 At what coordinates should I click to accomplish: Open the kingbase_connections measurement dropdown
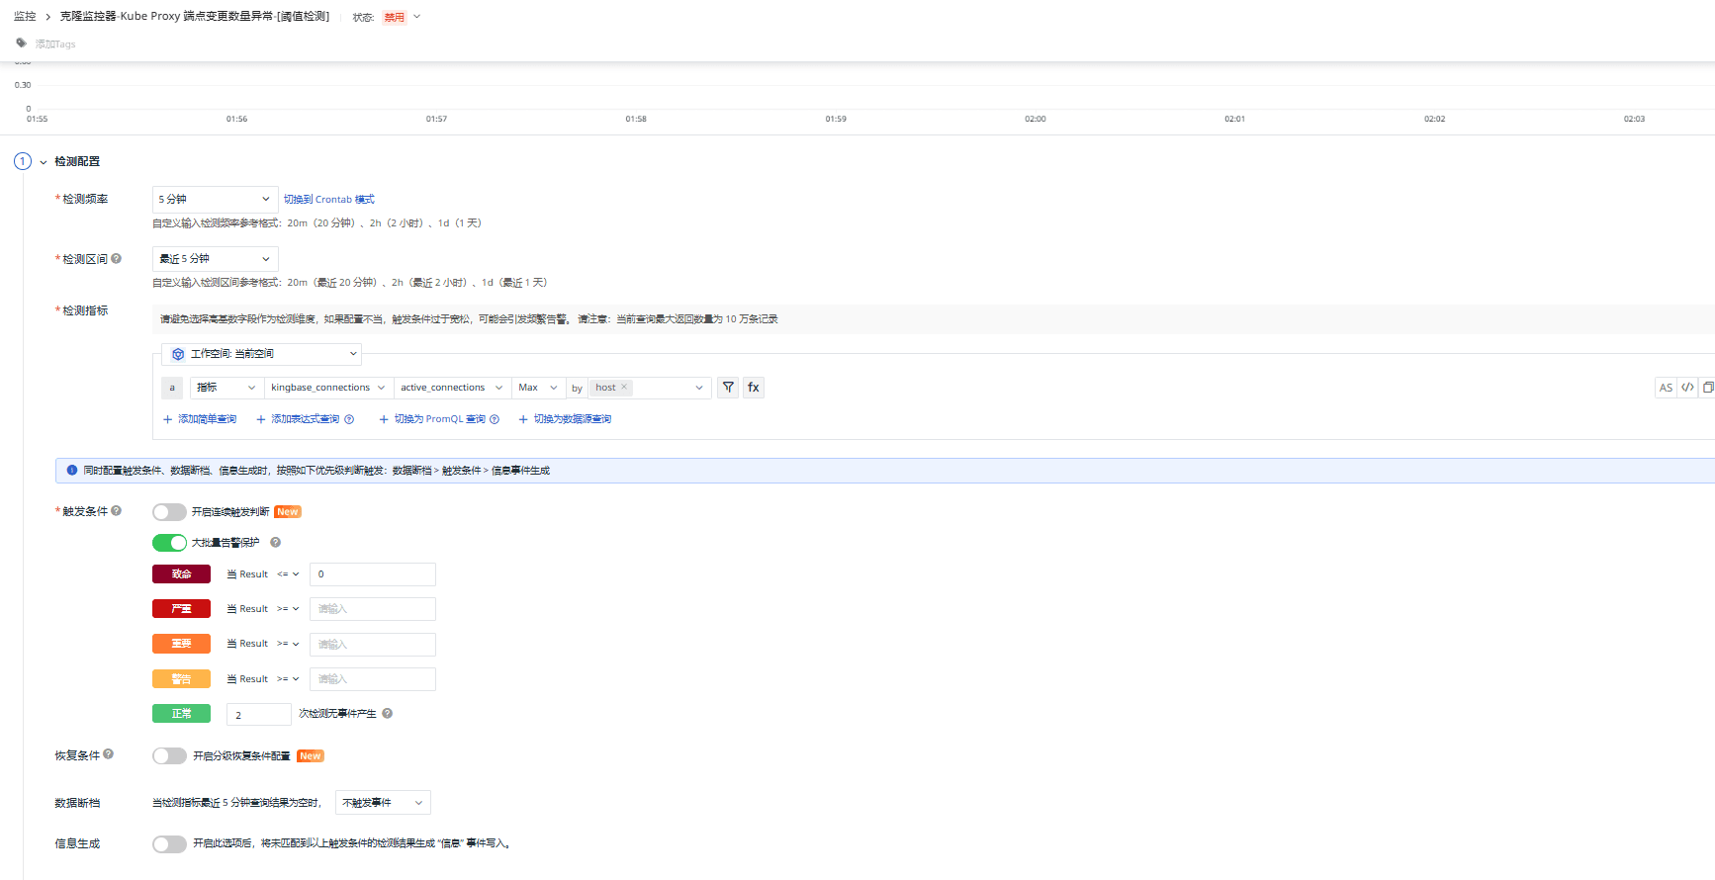328,388
